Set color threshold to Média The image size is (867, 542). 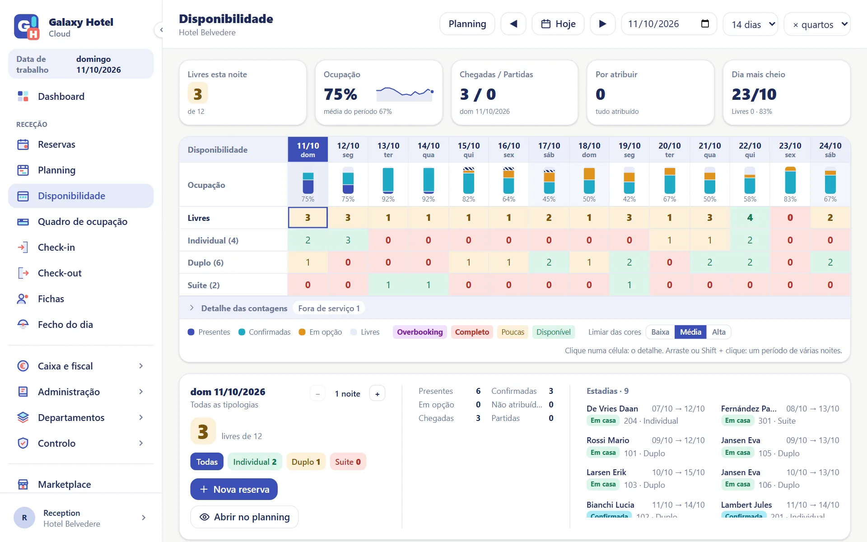point(690,332)
